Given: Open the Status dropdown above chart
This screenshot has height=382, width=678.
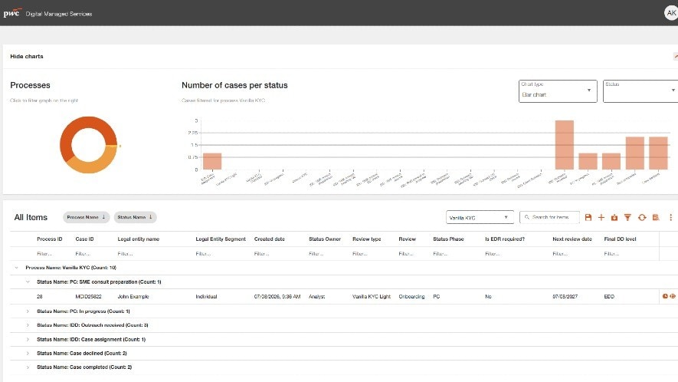Looking at the screenshot, I should click(x=640, y=91).
